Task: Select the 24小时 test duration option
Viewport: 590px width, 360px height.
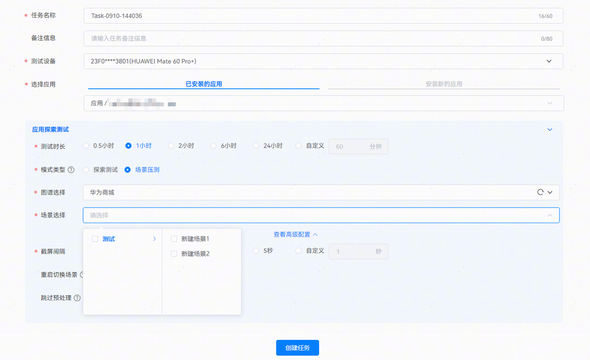Action: click(256, 146)
